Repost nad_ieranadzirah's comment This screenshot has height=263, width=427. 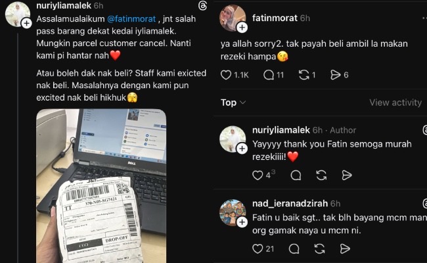point(319,249)
